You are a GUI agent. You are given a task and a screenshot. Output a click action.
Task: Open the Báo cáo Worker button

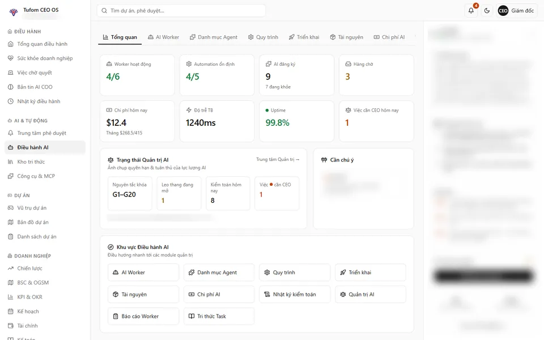[143, 316]
